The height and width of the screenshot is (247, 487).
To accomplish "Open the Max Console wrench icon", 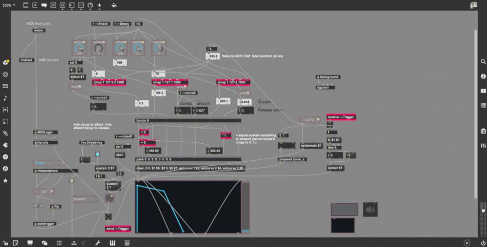I will click(97, 243).
